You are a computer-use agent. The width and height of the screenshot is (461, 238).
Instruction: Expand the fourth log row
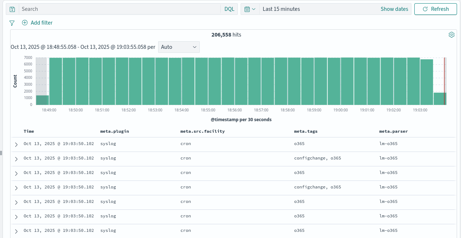point(16,188)
